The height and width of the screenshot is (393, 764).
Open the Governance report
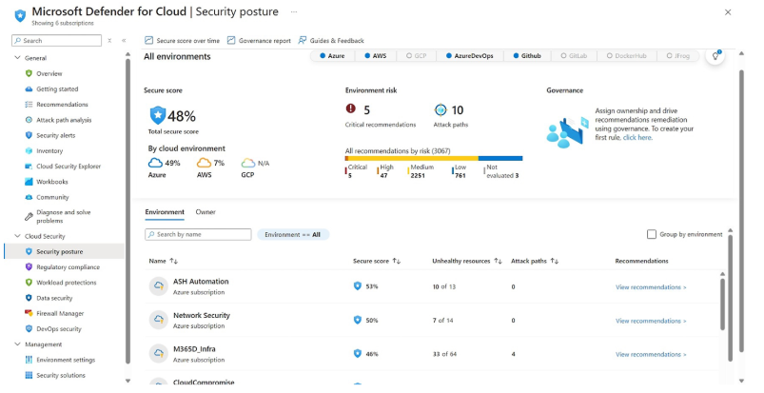tap(259, 41)
